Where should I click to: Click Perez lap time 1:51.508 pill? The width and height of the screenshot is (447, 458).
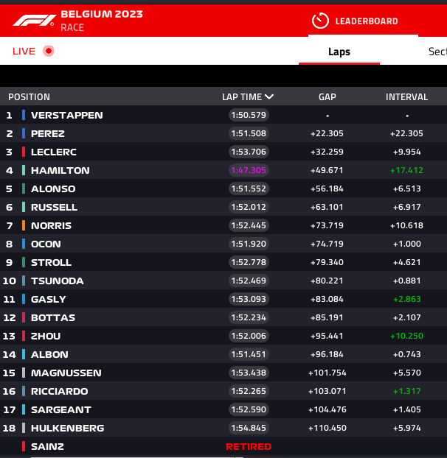click(x=249, y=133)
